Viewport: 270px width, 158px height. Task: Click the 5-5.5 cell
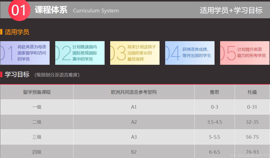tap(215, 137)
